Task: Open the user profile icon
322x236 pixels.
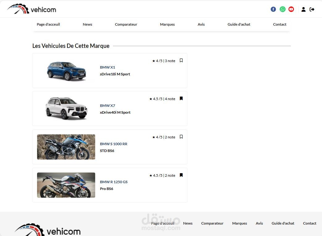Action: pyautogui.click(x=303, y=9)
